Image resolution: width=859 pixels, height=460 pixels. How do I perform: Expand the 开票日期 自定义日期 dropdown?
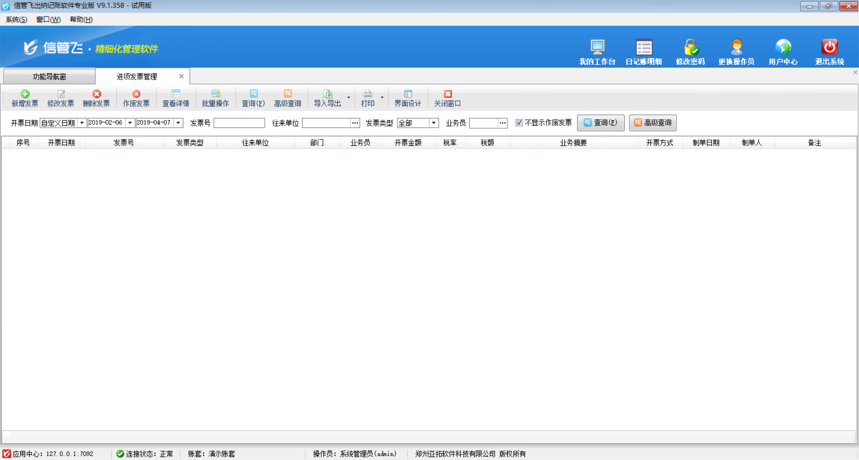click(82, 122)
